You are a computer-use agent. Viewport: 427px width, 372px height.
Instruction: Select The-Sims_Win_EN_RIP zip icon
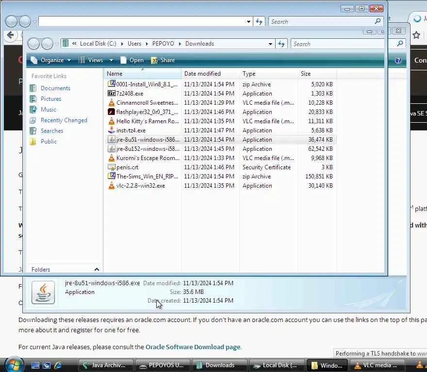click(x=112, y=176)
